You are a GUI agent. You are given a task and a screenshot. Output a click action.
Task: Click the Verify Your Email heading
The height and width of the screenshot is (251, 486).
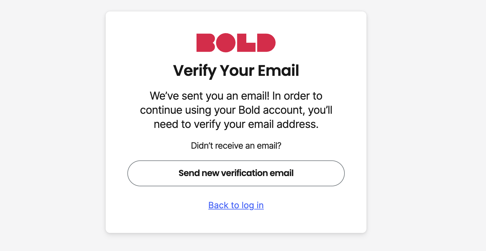click(x=236, y=71)
